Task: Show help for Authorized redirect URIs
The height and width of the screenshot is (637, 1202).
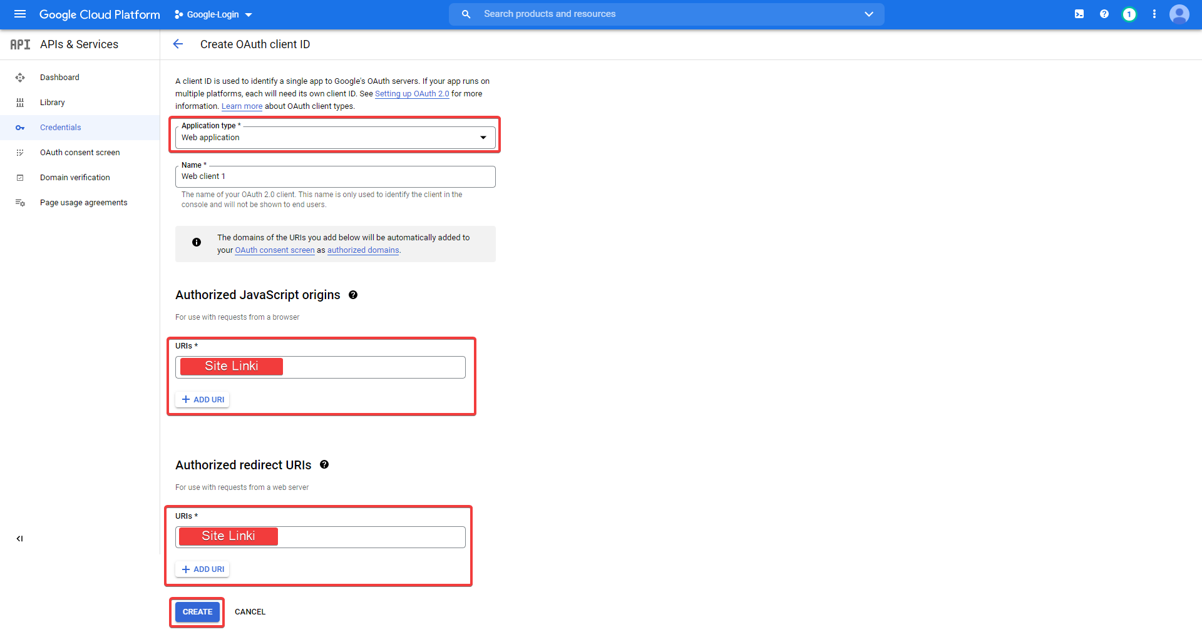Action: 324,464
